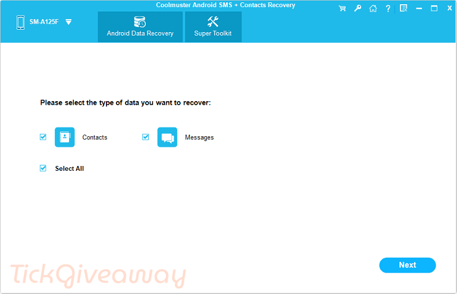Click the Contacts address book icon
Viewport: 457px width, 294px height.
65,137
